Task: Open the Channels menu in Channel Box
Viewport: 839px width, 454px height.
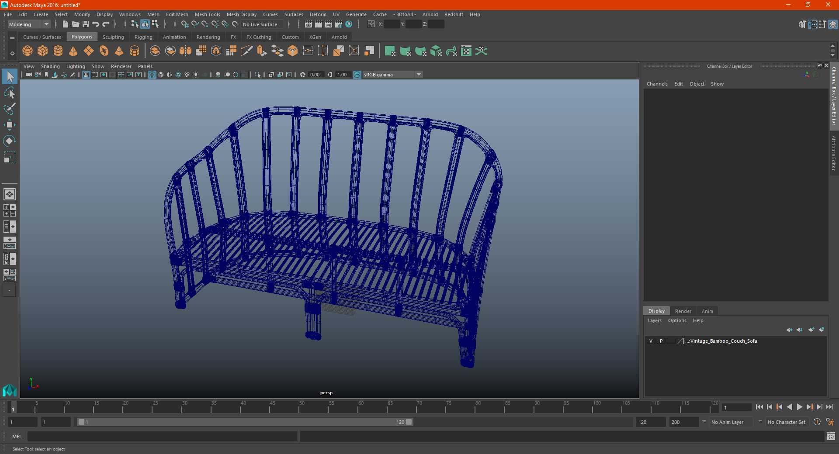Action: click(x=657, y=84)
